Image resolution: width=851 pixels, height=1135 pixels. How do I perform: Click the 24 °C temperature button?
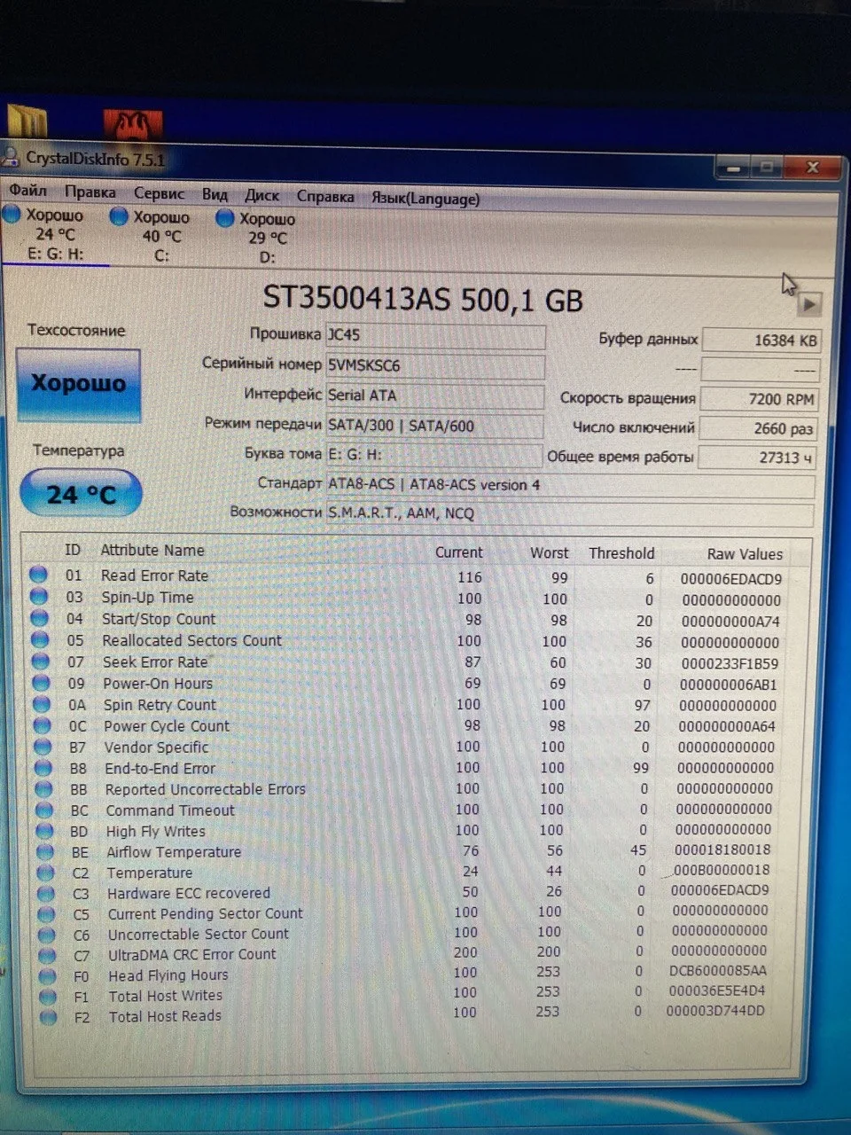pyautogui.click(x=81, y=493)
